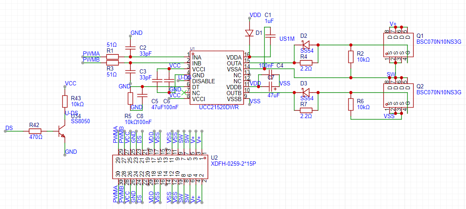Select the U1 gate driver IC body
Image resolution: width=466 pixels, height=209 pixels.
point(217,77)
